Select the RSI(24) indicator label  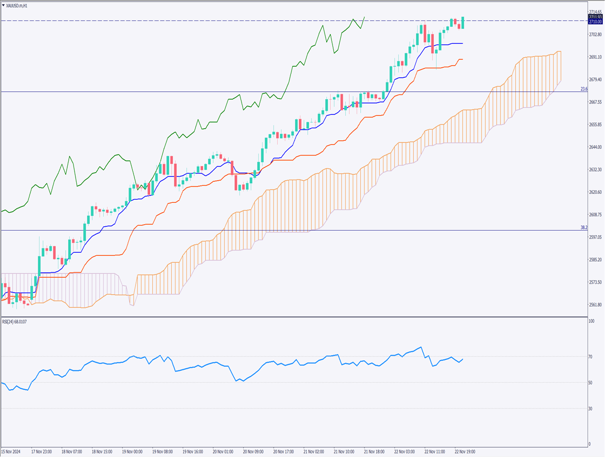click(x=15, y=321)
